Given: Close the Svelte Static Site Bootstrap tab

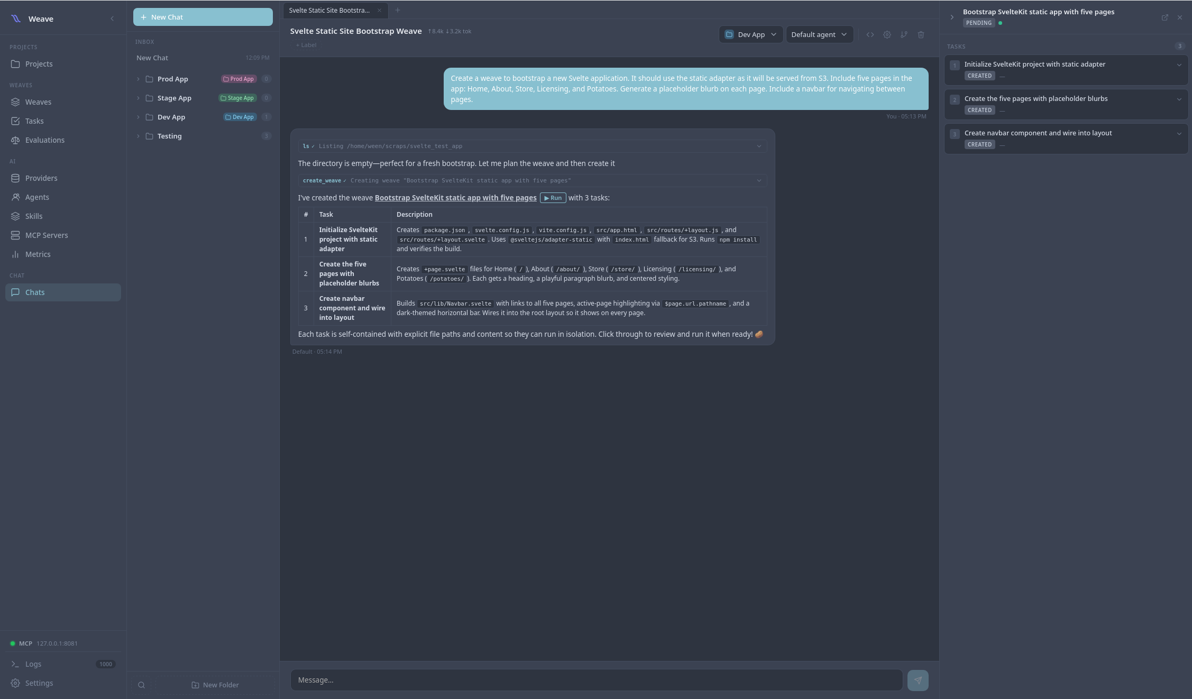Looking at the screenshot, I should 379,11.
